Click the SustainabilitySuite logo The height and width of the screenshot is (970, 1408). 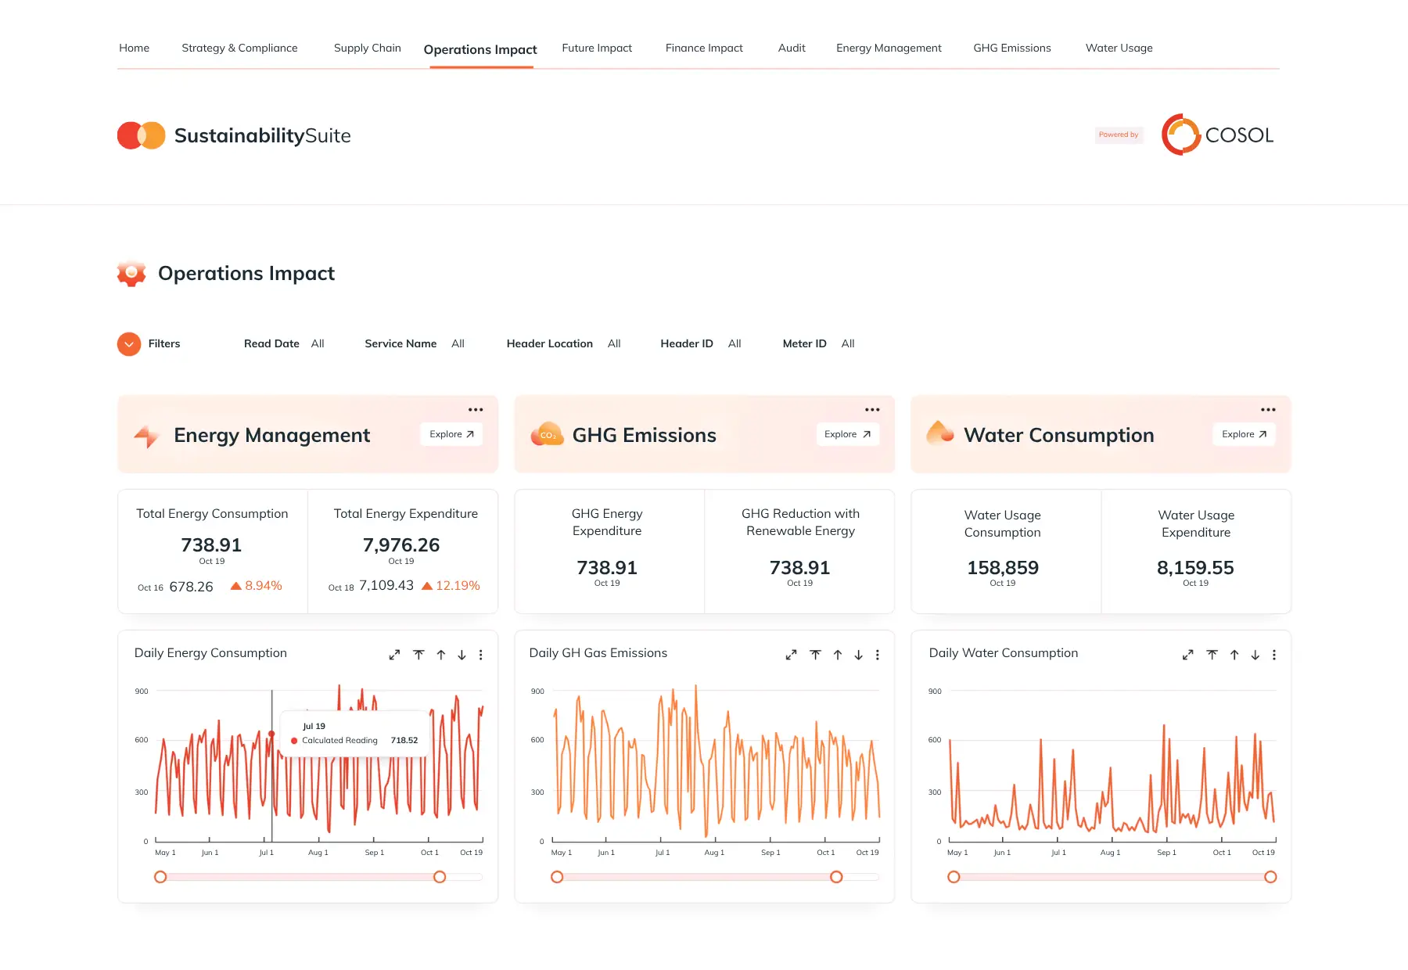pyautogui.click(x=234, y=135)
